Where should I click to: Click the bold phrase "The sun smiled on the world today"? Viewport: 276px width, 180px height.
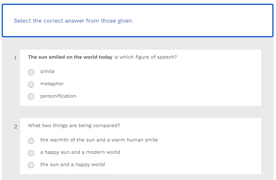click(x=70, y=57)
